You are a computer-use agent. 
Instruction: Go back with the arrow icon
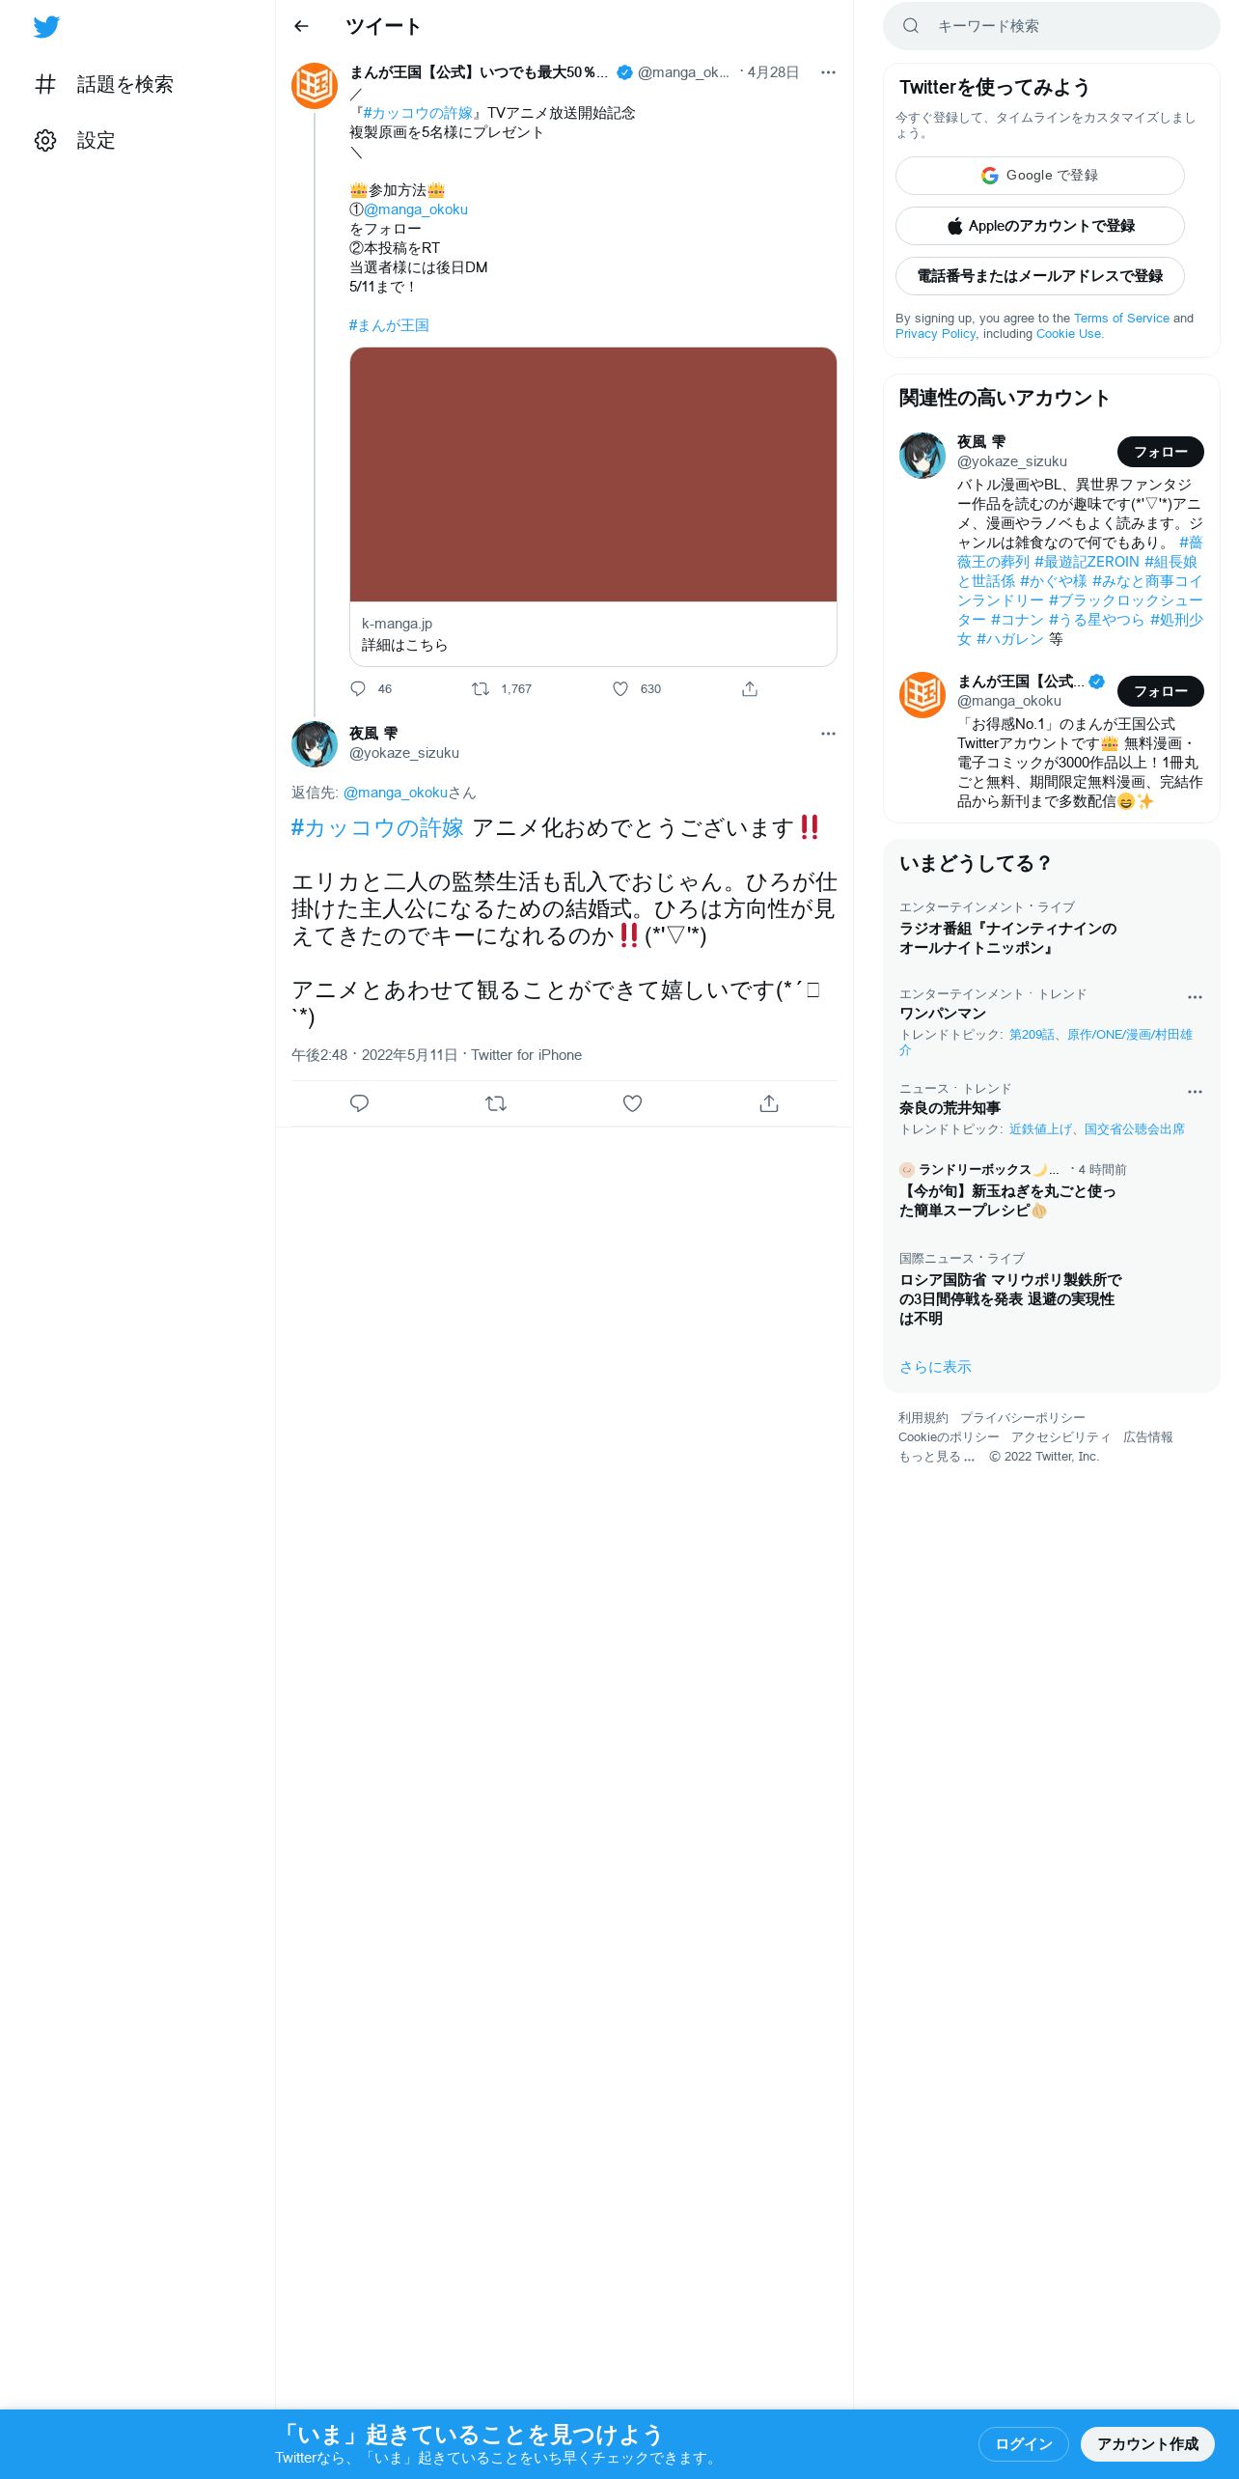(301, 26)
